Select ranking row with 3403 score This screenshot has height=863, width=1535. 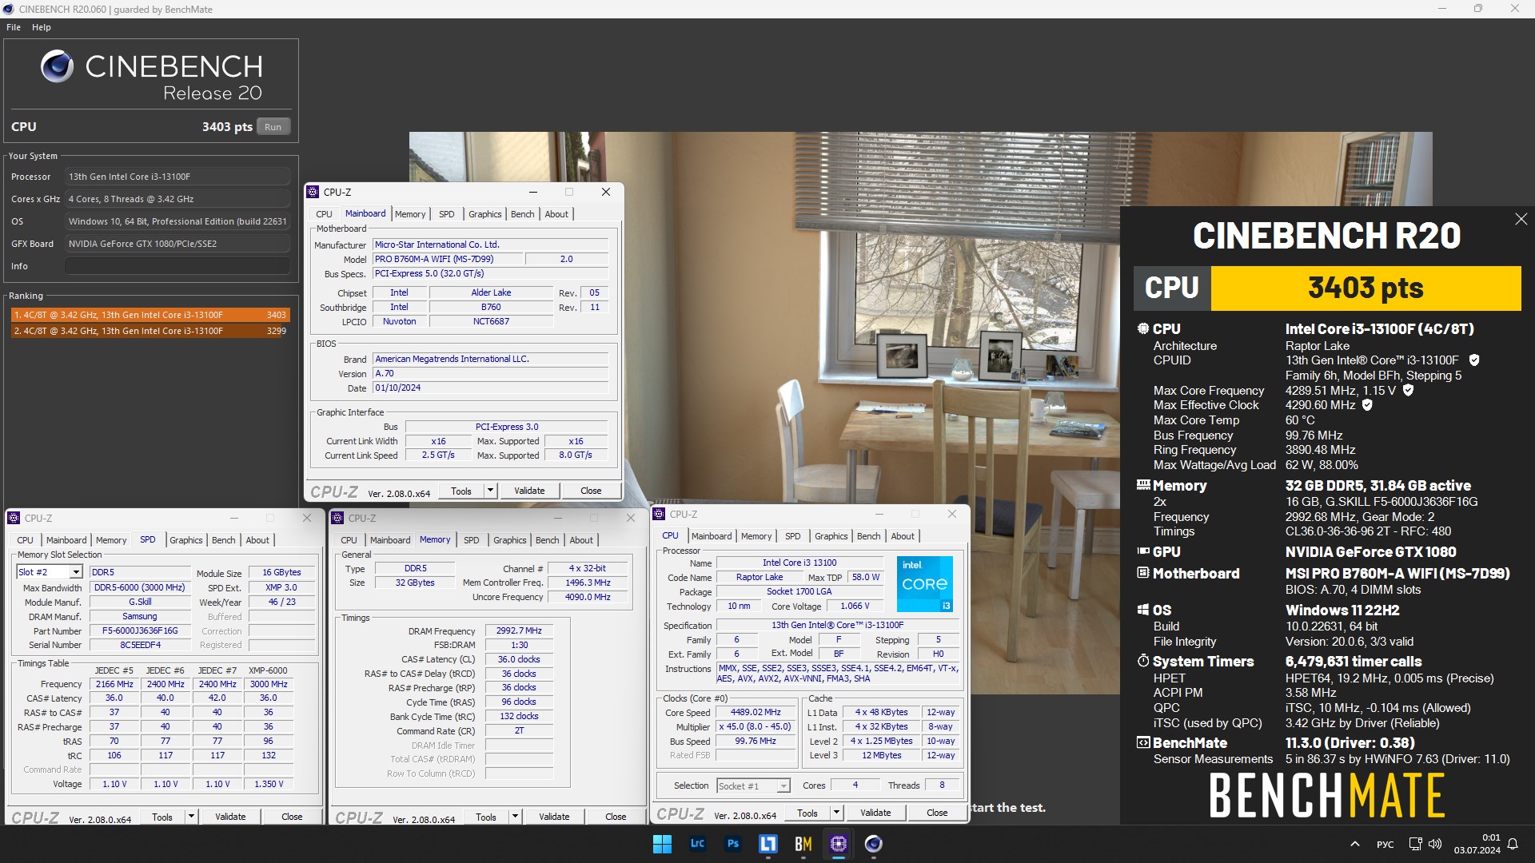[150, 315]
